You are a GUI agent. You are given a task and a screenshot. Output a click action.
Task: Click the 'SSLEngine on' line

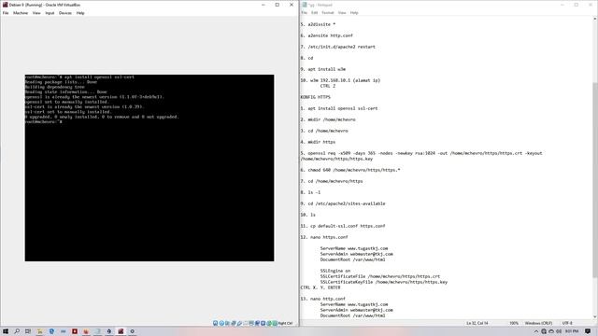coord(335,271)
